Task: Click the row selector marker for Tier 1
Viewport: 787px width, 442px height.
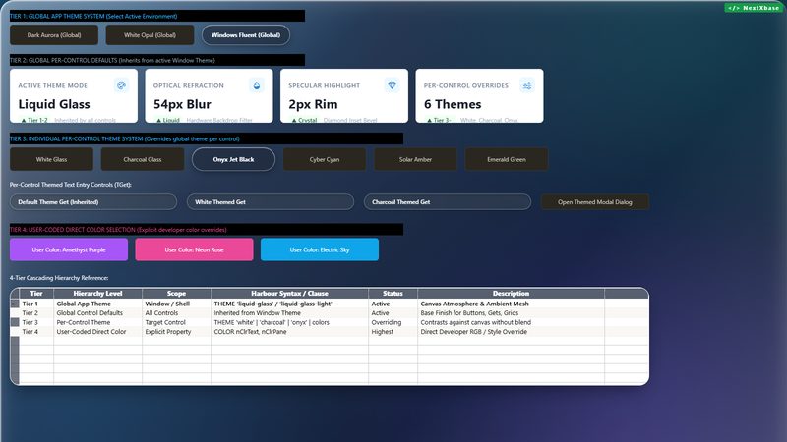Action: pos(15,304)
